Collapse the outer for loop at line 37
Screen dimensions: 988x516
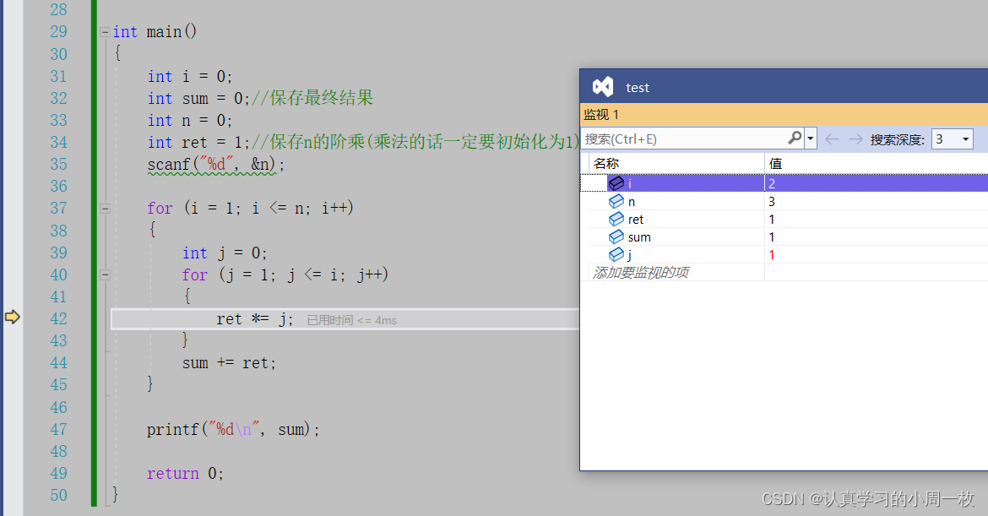[x=105, y=209]
